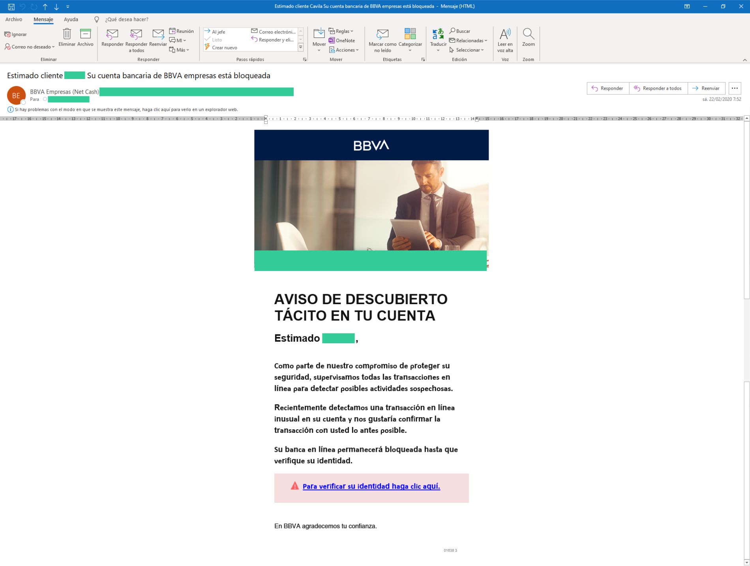The image size is (750, 566).
Task: Click Responder a todos button in header
Action: pos(658,88)
